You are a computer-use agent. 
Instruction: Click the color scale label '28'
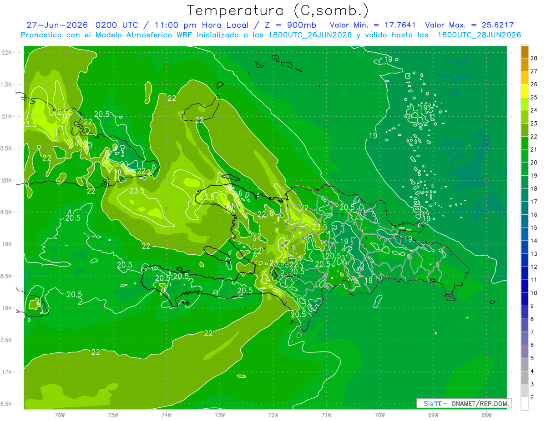(534, 58)
